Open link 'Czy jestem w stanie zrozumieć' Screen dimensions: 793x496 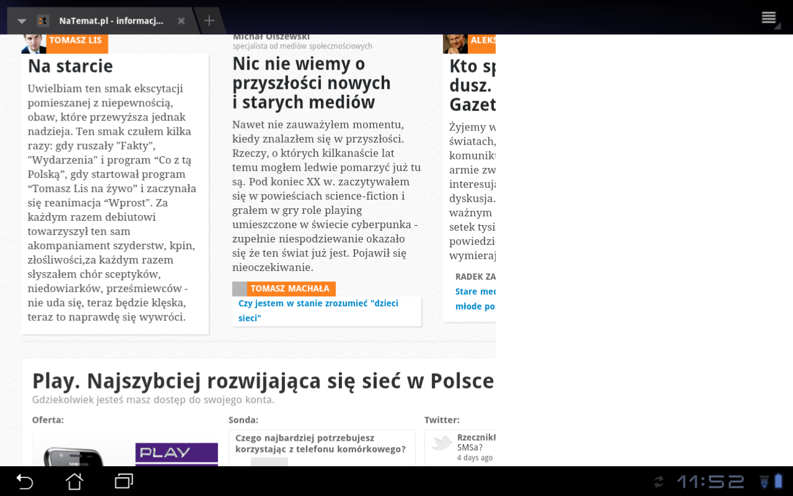[318, 311]
